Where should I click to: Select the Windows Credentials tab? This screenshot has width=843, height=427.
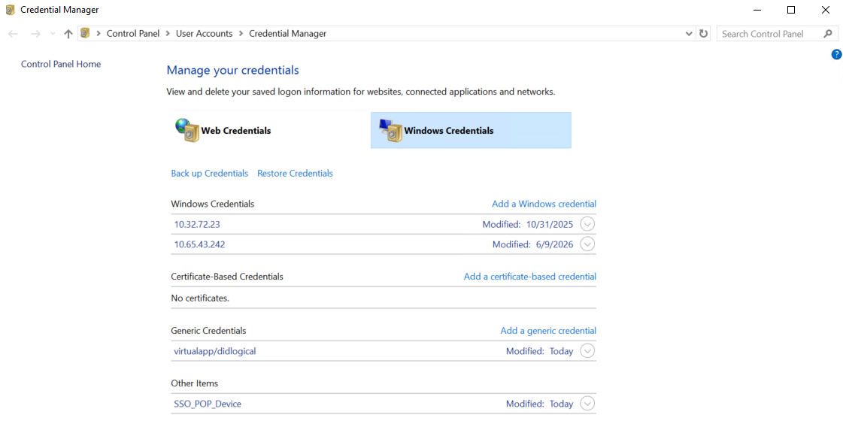[x=471, y=130]
